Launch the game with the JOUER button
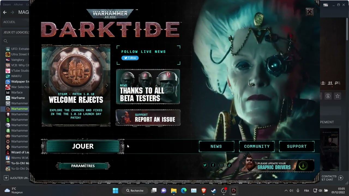The width and height of the screenshot is (349, 196). coord(83,146)
